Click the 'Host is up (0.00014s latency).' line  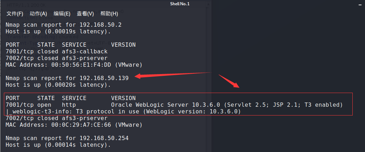(x=58, y=145)
